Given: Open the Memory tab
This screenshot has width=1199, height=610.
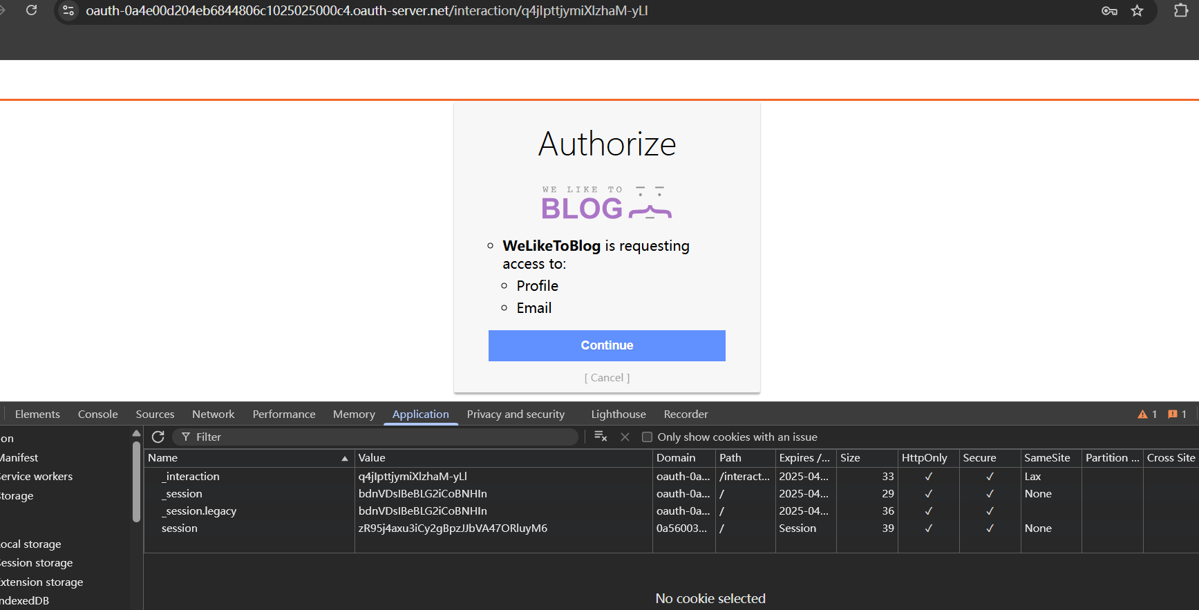Looking at the screenshot, I should tap(354, 414).
